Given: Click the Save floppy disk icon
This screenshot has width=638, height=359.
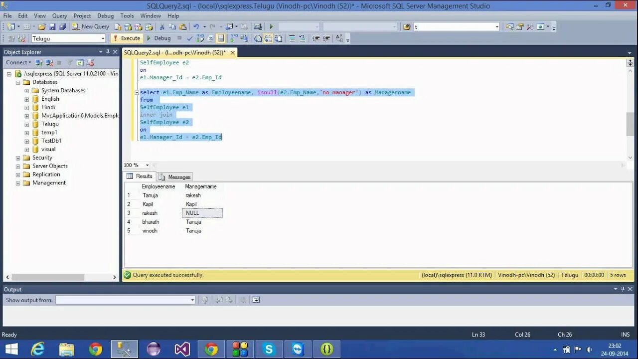Looking at the screenshot, I should pos(52,26).
